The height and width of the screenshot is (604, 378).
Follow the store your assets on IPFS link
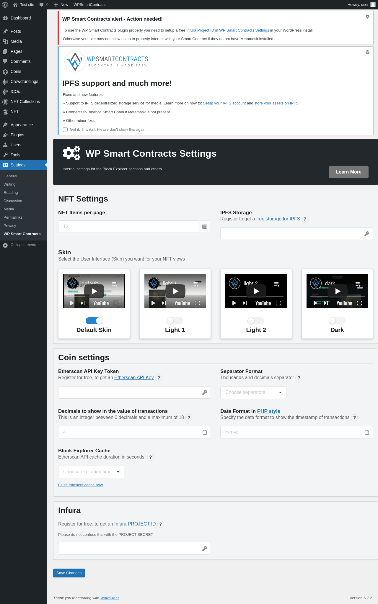[276, 103]
